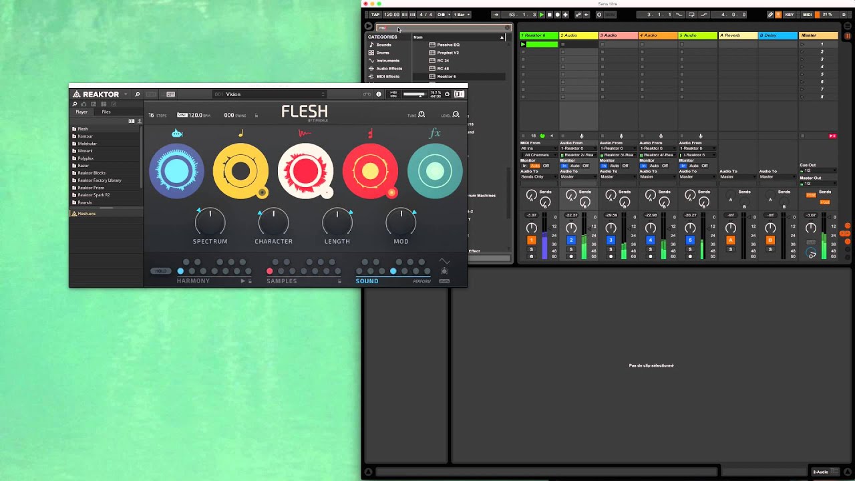855x481 pixels.
Task: Set Reaktor 6 track monitor to Off
Action: pos(546,166)
